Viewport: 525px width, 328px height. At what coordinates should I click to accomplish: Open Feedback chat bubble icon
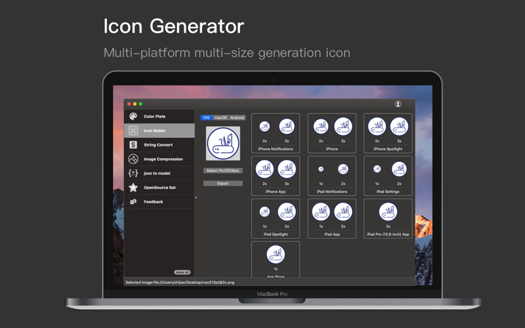point(133,201)
